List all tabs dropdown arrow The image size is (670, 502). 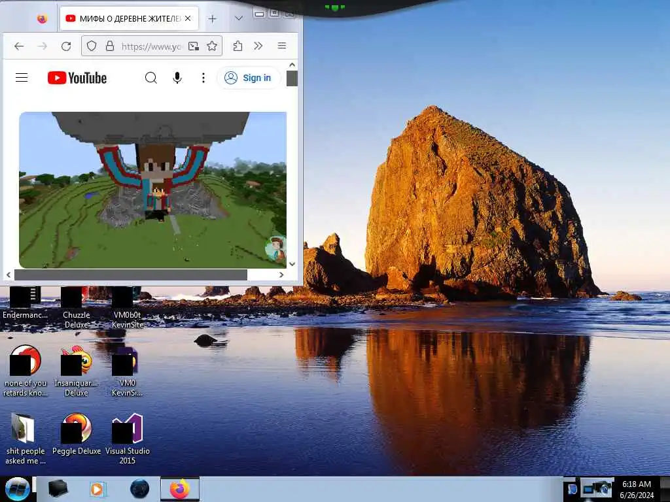click(x=239, y=18)
